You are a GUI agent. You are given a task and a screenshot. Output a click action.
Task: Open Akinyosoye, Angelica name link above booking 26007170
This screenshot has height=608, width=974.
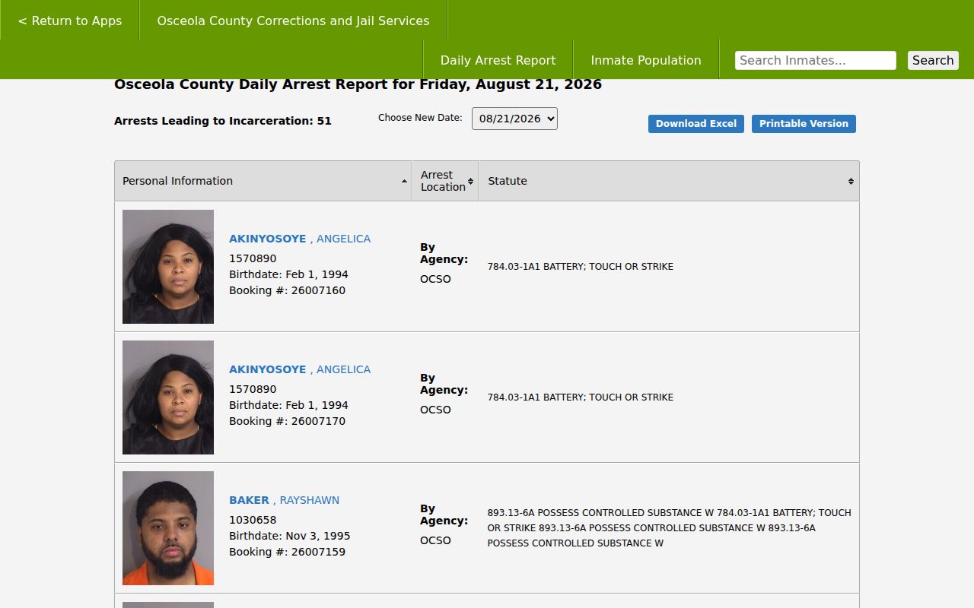coord(300,369)
